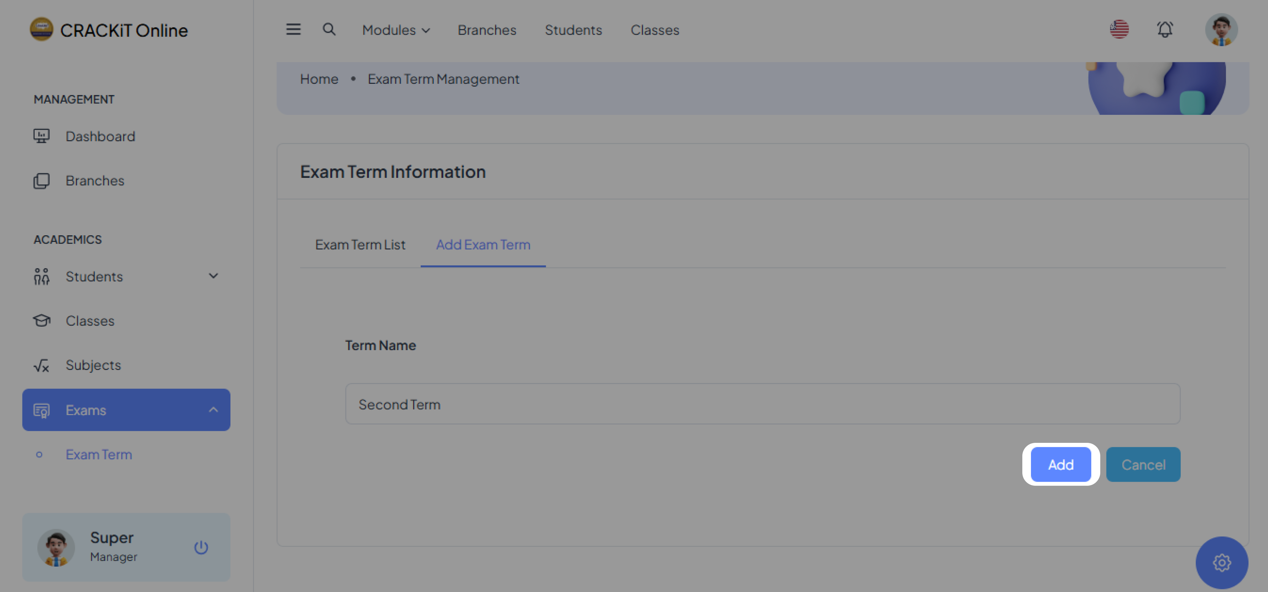Open Subjects in the sidebar
Screen dimensions: 1268x592
(x=93, y=365)
